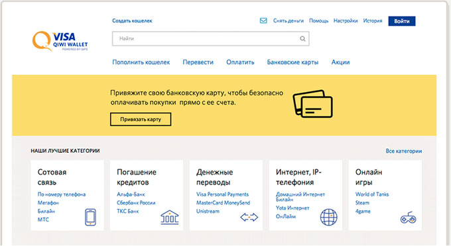
Task: Select the ОнЛайм link
Action: coord(286,216)
